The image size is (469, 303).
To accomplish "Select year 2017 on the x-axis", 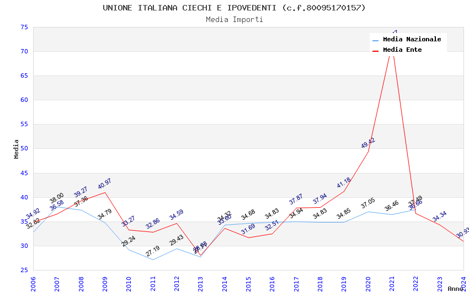I will 296,284.
